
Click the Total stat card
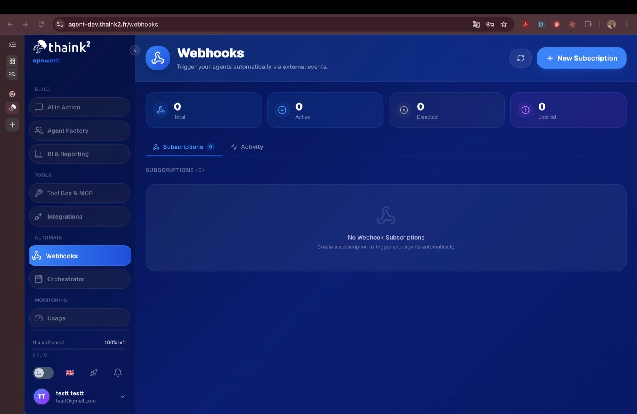point(204,110)
